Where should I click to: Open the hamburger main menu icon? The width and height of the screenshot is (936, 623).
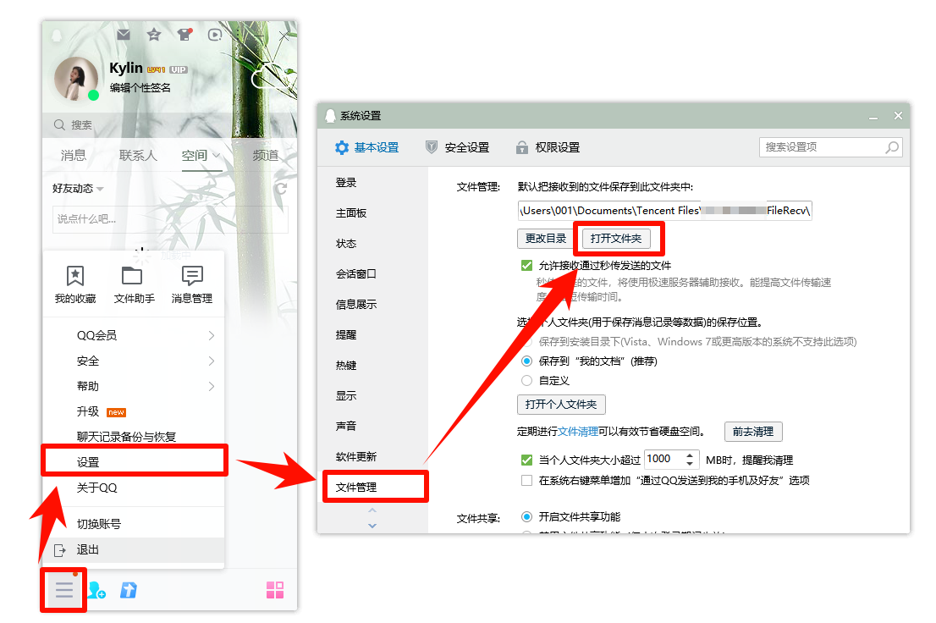click(63, 590)
